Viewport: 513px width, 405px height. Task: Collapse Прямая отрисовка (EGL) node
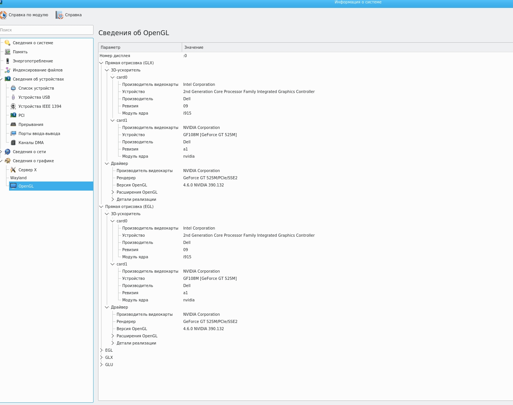click(x=101, y=206)
